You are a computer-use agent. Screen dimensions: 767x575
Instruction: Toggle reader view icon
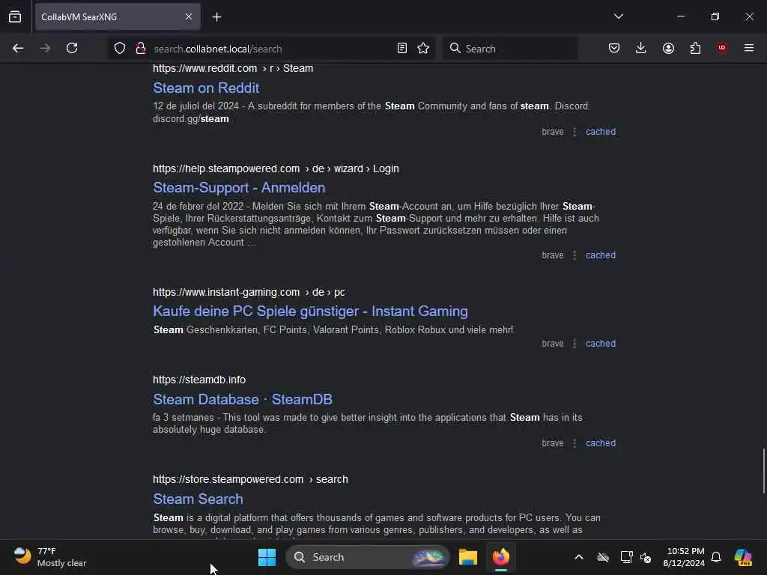(x=401, y=48)
